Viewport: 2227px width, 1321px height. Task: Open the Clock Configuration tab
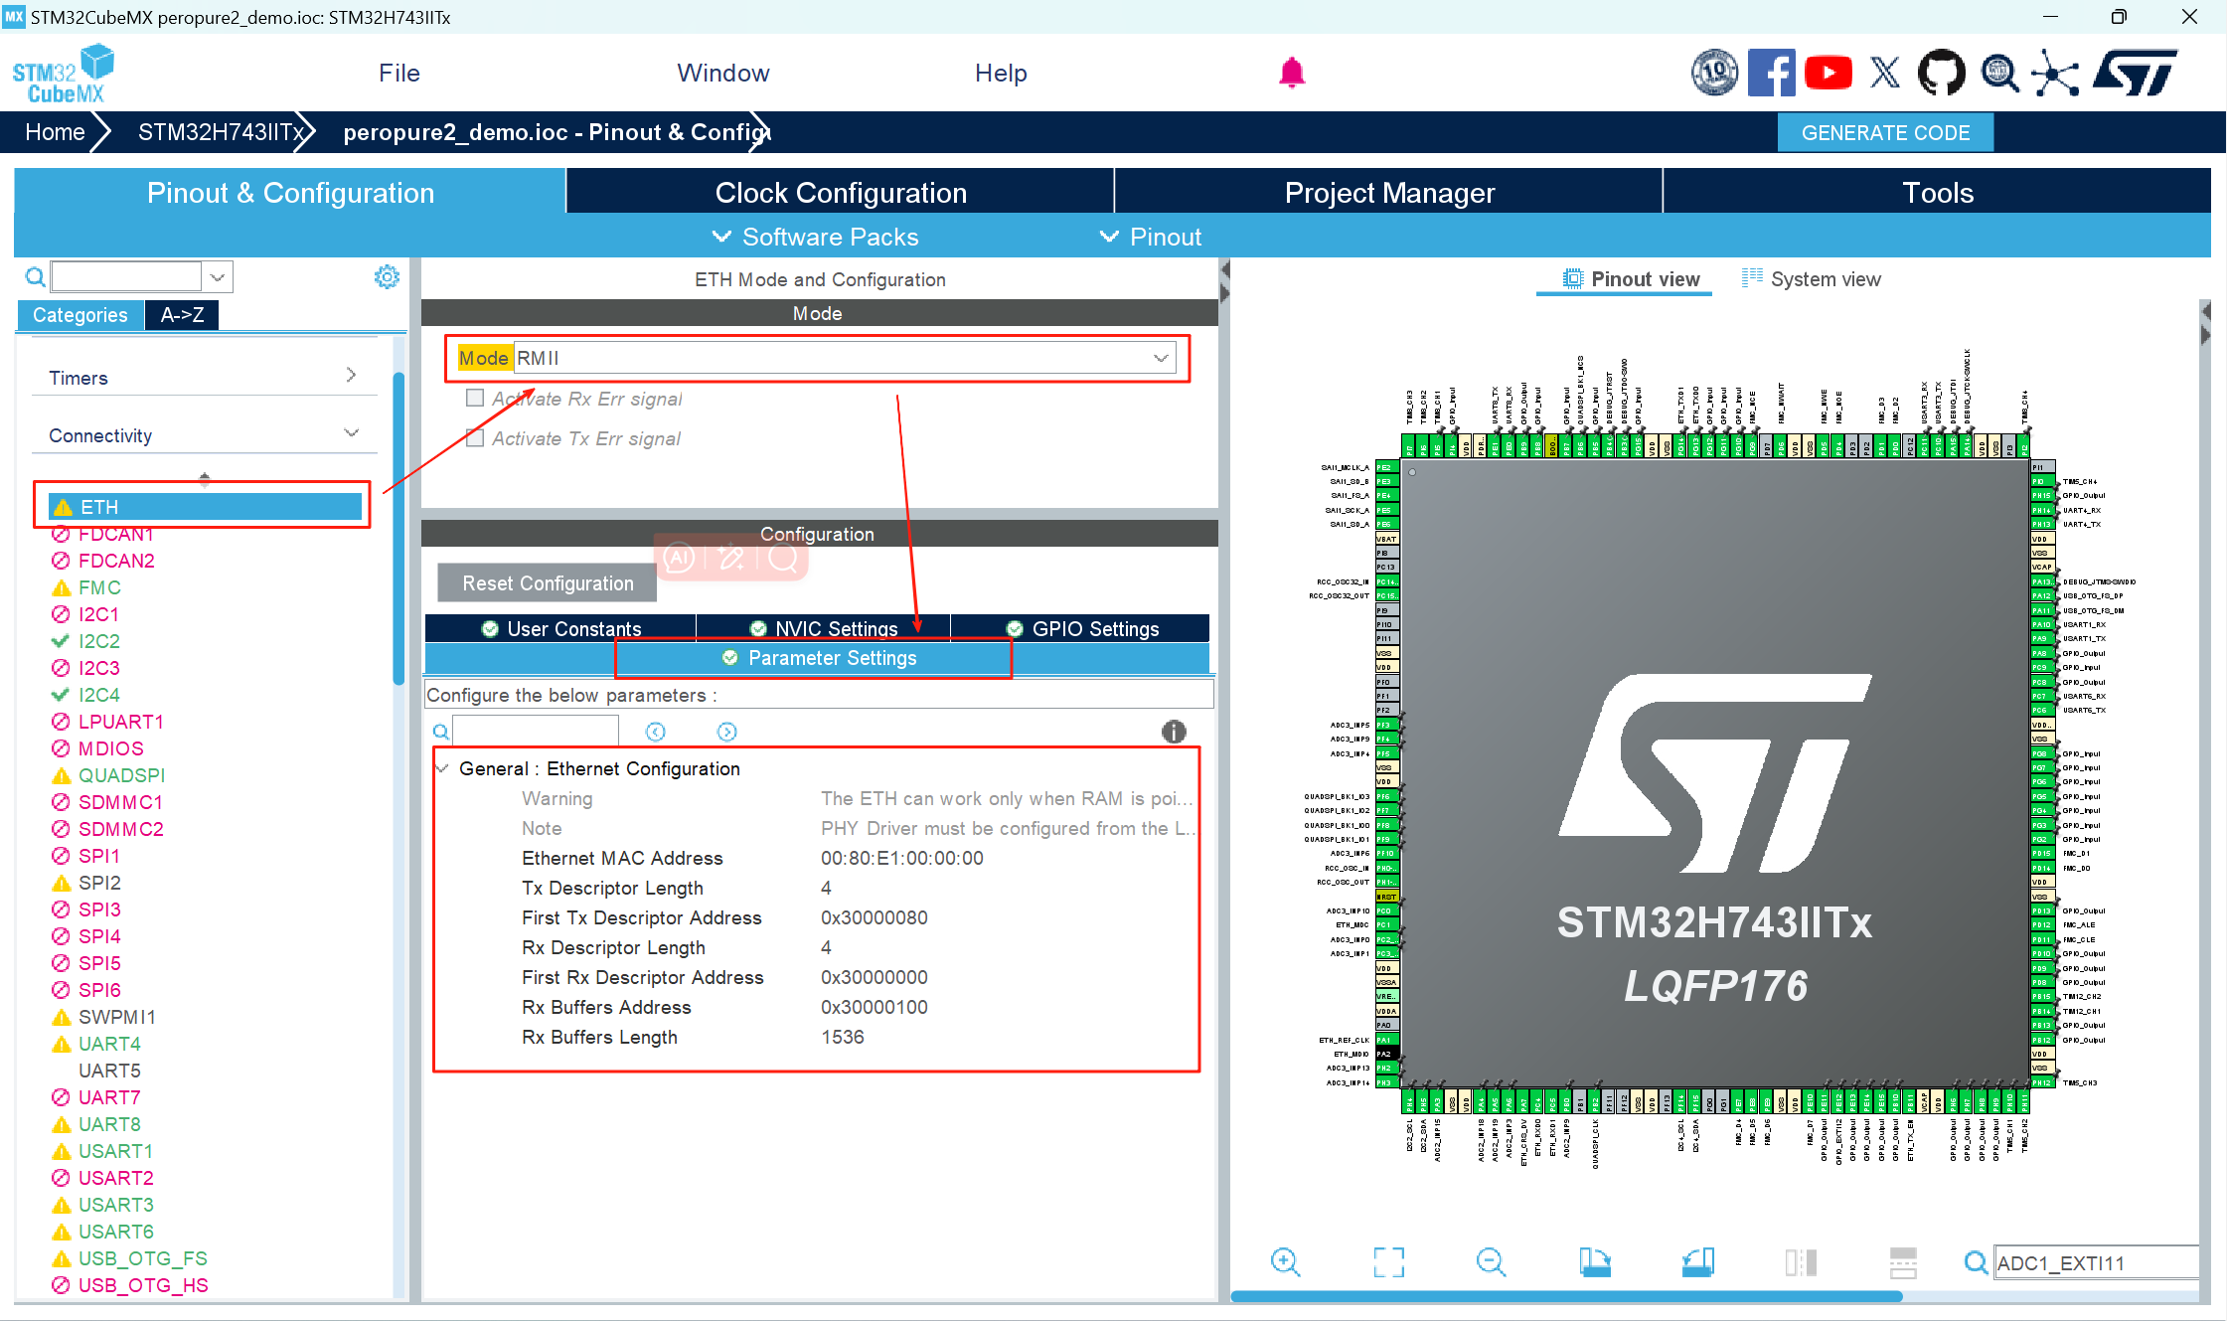coord(840,192)
